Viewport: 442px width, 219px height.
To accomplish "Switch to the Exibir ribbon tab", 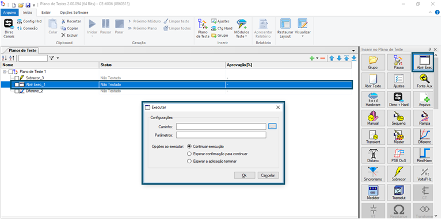I will pos(46,13).
